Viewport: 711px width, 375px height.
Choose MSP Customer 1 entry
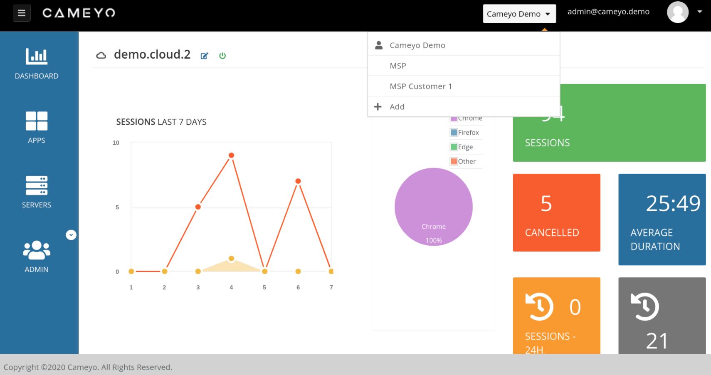(x=464, y=86)
